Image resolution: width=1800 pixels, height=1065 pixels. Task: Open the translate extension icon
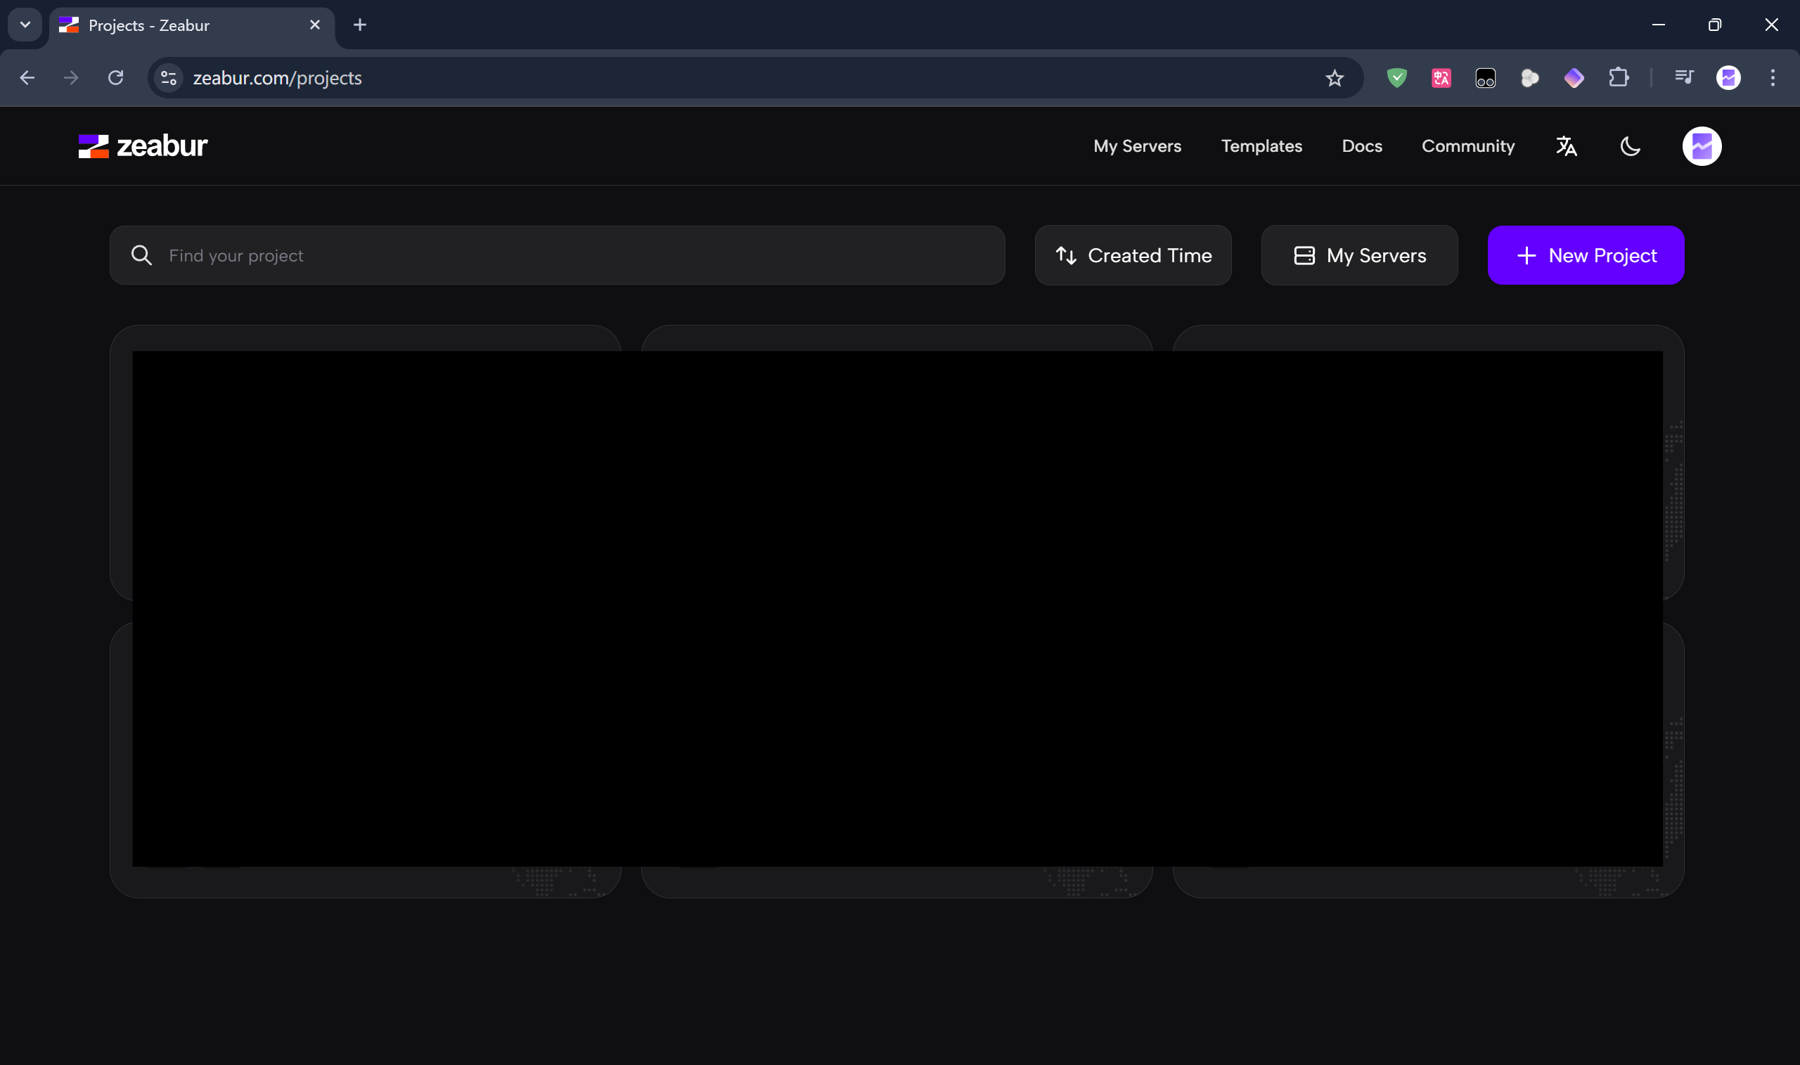pyautogui.click(x=1441, y=77)
